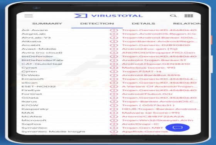Open the blue chat bubble button
Screen dimensions: 216x145
(177, 128)
